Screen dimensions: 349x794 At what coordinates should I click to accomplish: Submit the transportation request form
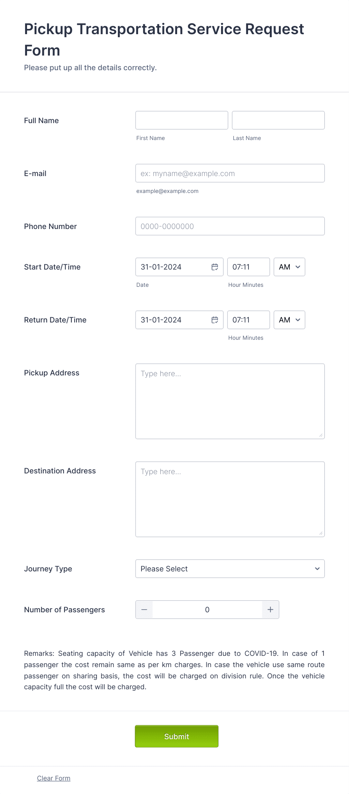(176, 736)
